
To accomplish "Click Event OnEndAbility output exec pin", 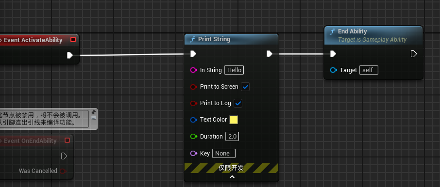I will click(x=64, y=156).
